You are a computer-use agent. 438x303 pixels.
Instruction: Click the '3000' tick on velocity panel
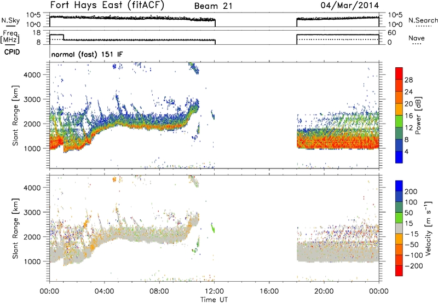(x=32, y=212)
